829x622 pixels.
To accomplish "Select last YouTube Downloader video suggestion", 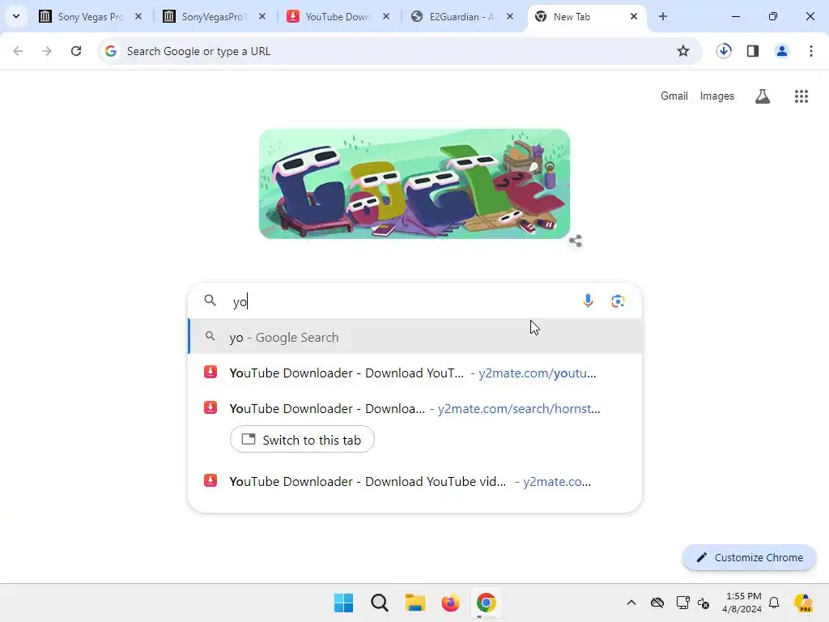I will (x=415, y=481).
